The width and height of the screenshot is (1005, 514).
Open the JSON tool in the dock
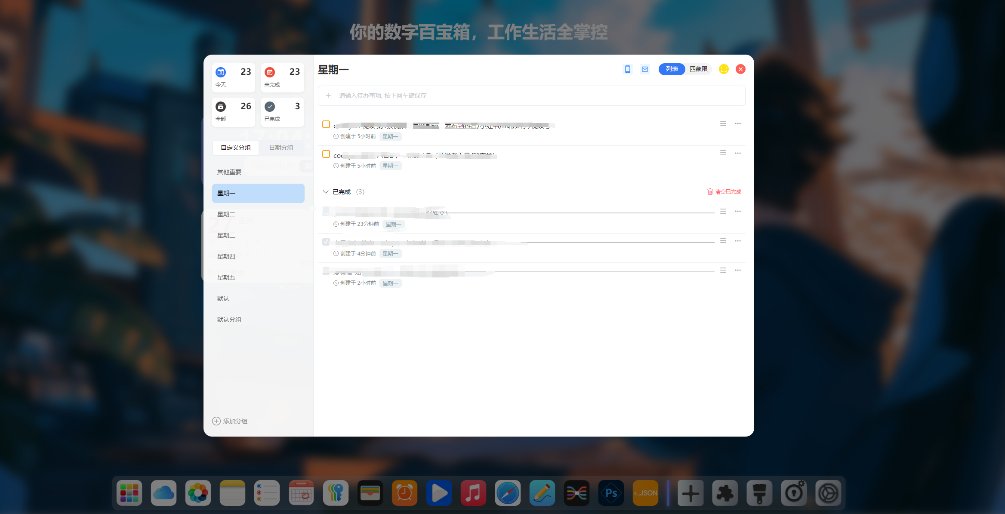click(645, 493)
